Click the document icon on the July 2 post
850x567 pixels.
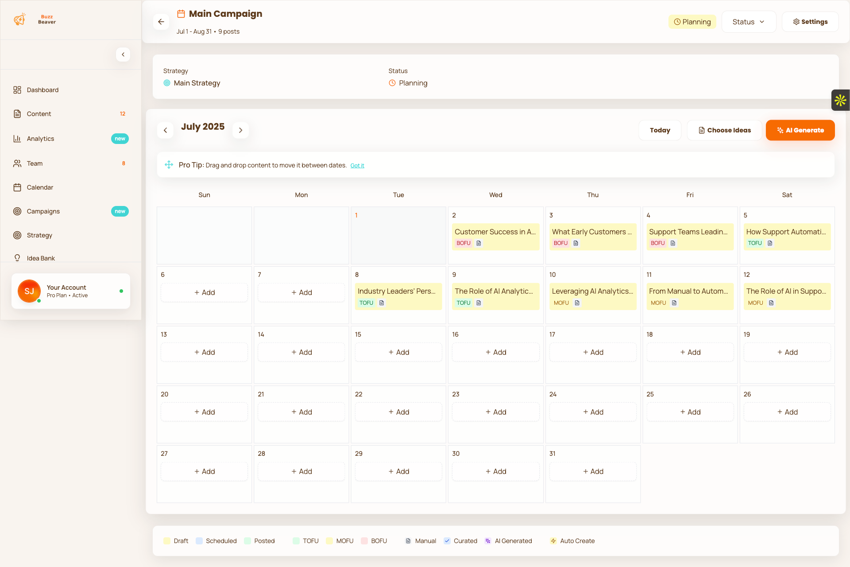pos(479,243)
